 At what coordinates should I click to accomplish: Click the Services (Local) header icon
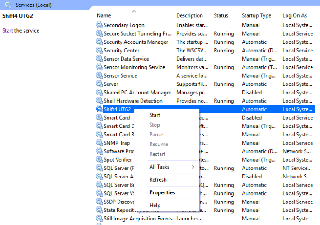[8, 5]
